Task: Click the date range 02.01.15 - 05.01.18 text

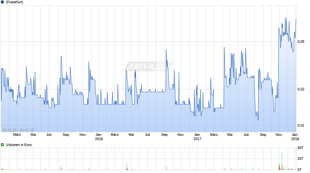Action: click(18, 130)
